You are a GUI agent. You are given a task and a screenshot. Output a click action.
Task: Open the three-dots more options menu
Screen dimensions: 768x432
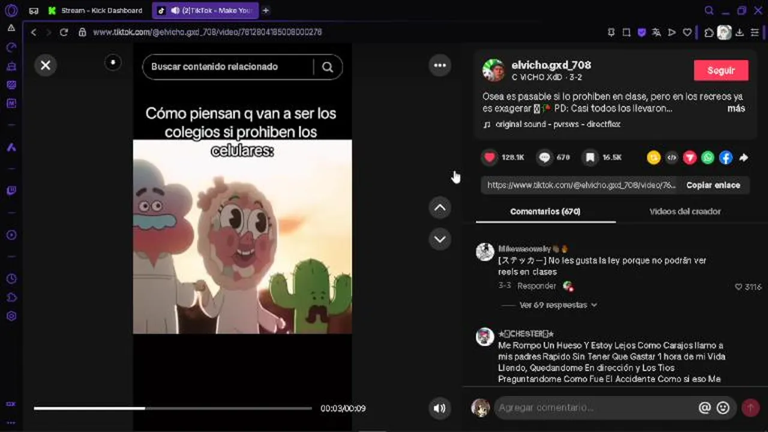pos(440,65)
